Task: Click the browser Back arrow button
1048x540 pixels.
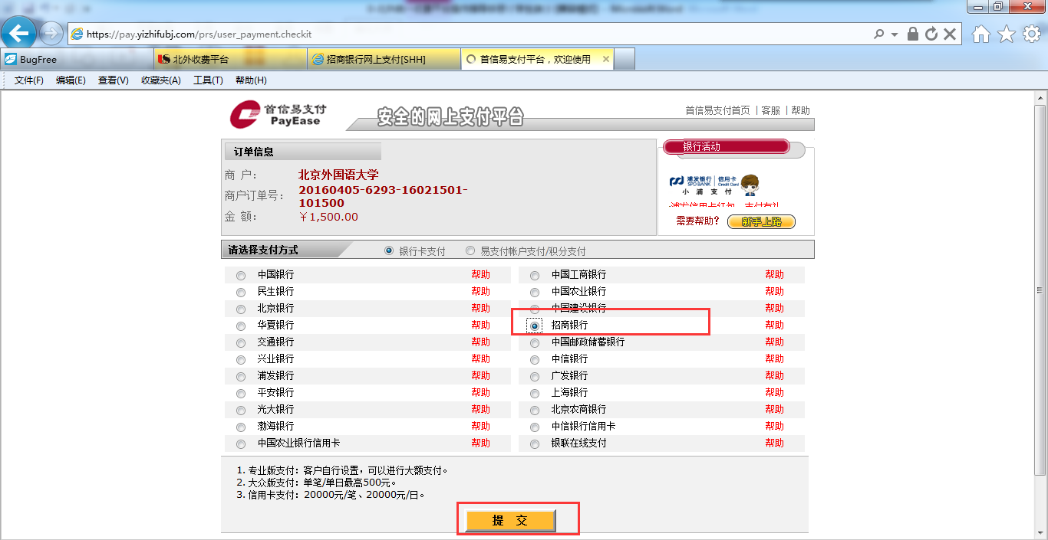Action: coord(19,33)
